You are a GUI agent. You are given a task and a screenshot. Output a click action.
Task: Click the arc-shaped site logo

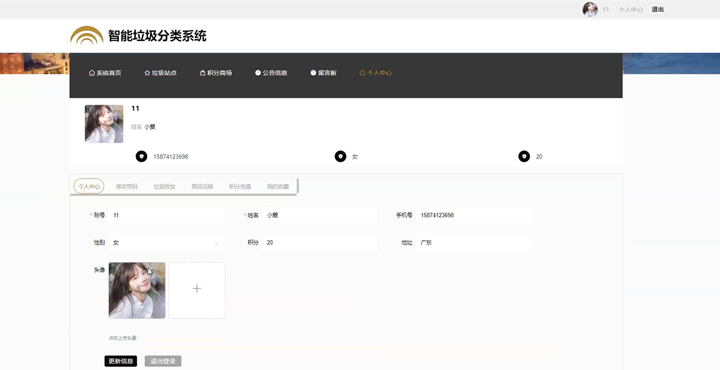tap(87, 35)
